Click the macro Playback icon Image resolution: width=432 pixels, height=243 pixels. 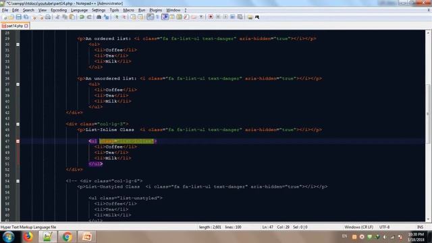225,17
